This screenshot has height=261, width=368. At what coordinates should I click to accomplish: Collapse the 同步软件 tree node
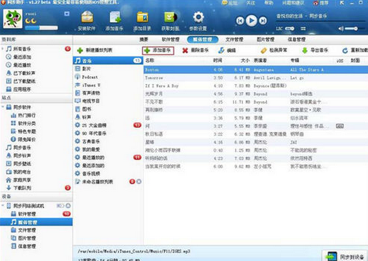pos(3,105)
